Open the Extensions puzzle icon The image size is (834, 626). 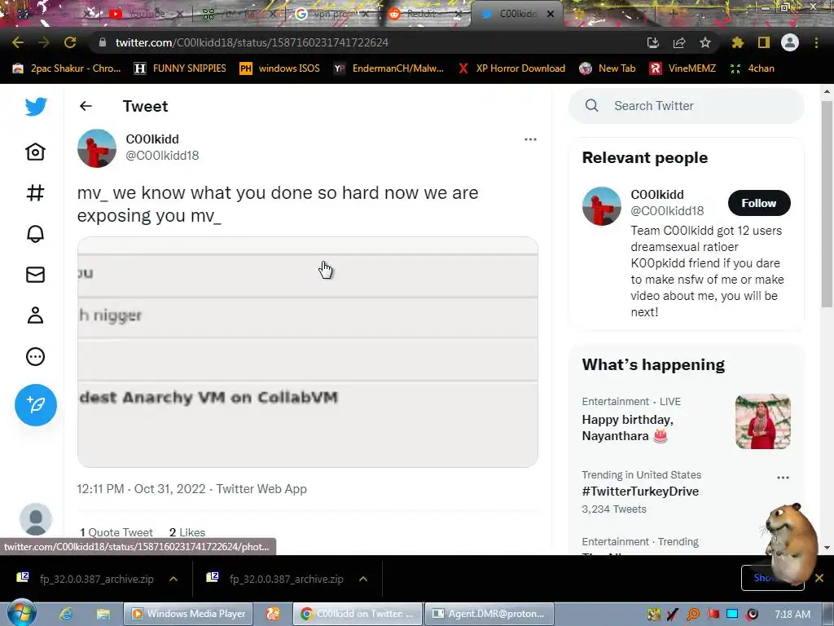pyautogui.click(x=738, y=42)
